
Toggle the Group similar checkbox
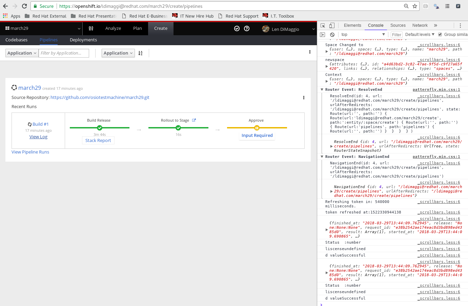[x=440, y=34]
